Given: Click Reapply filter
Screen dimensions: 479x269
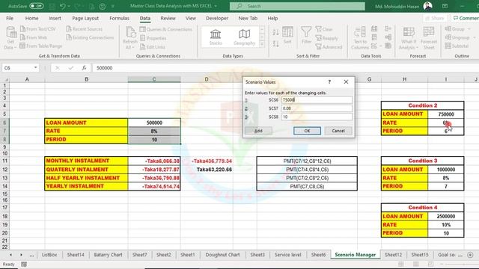Looking at the screenshot, I should [326, 38].
